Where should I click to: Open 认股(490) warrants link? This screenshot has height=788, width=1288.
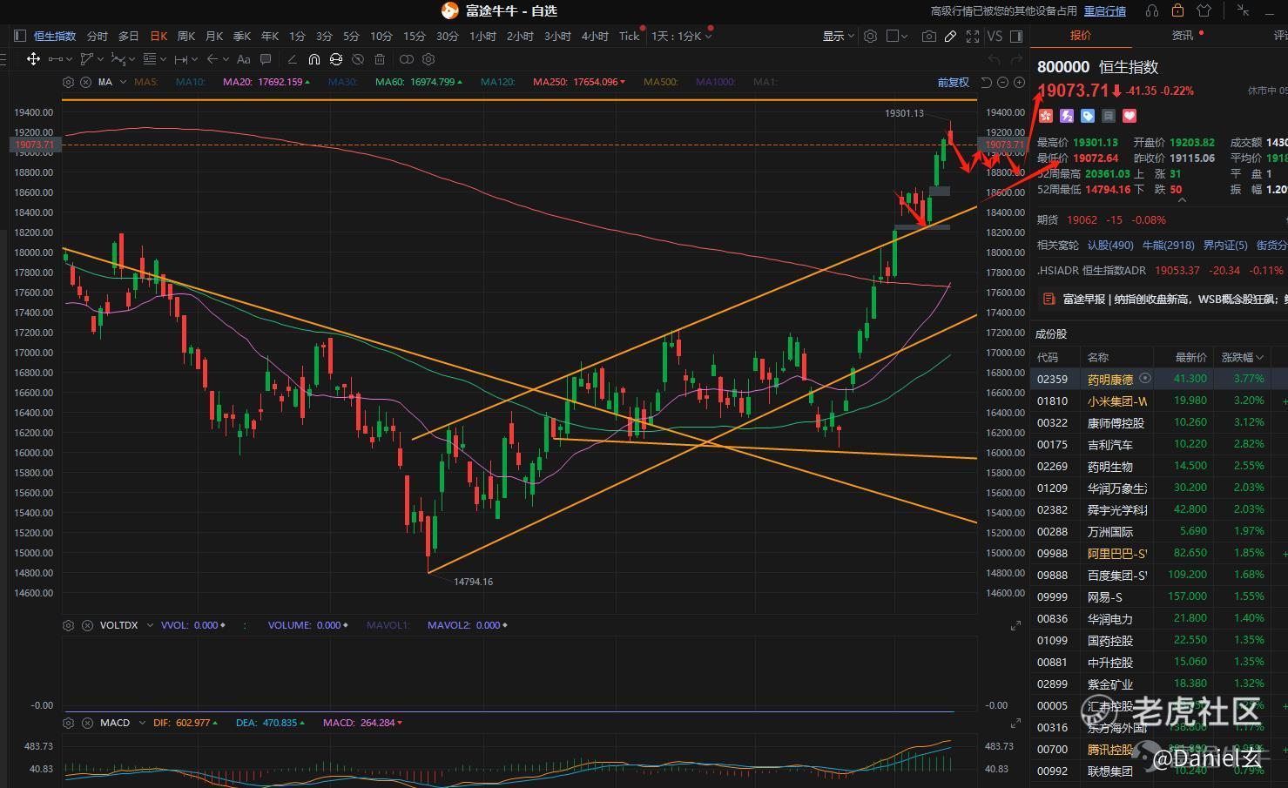click(x=1110, y=246)
